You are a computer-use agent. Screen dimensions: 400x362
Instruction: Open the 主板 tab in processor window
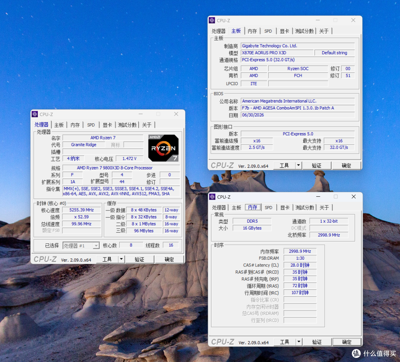[x=59, y=125]
